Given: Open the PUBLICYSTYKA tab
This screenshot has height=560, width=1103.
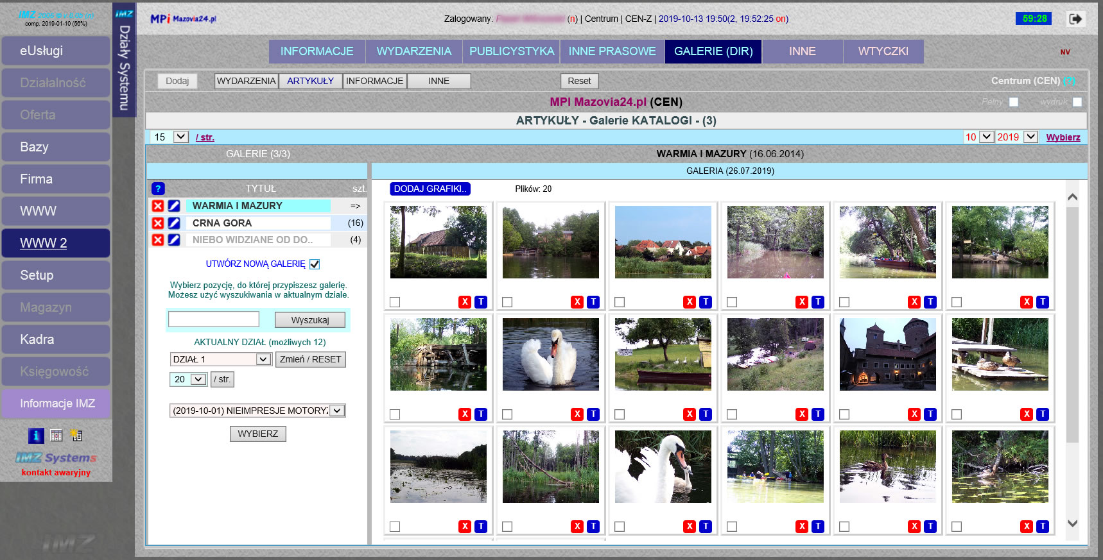Looking at the screenshot, I should [x=512, y=51].
